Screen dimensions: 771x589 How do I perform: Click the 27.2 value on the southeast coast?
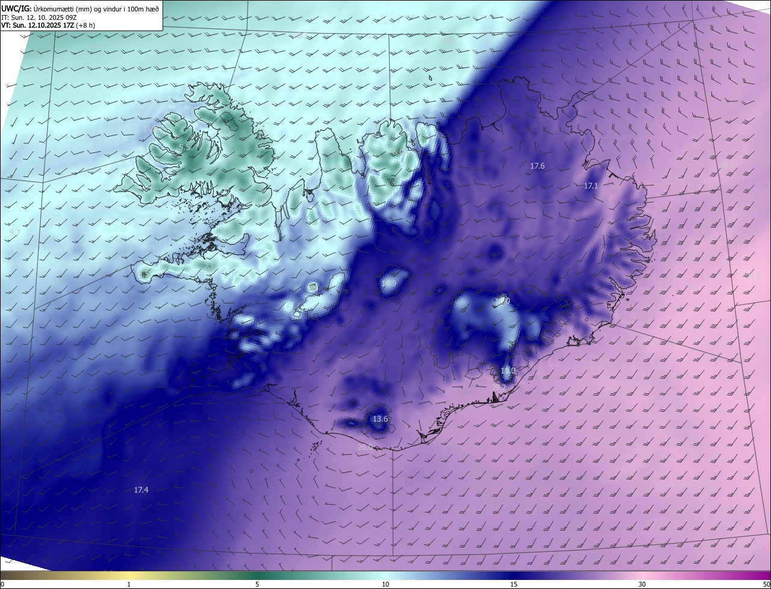pos(499,386)
